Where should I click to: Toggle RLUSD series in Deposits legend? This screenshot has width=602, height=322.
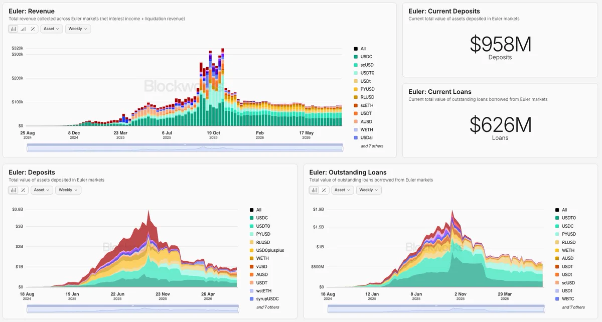click(259, 242)
